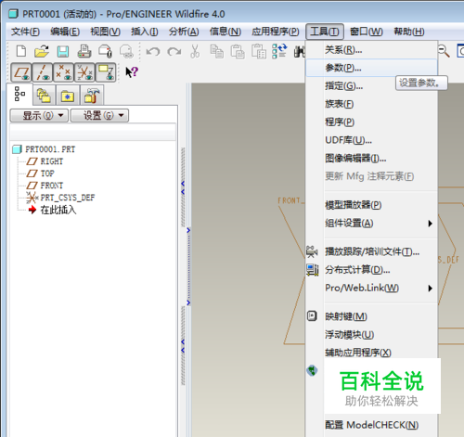464x437 pixels.
Task: Choose 配置 ModelCHECK(N) menu entry
Action: point(371,425)
